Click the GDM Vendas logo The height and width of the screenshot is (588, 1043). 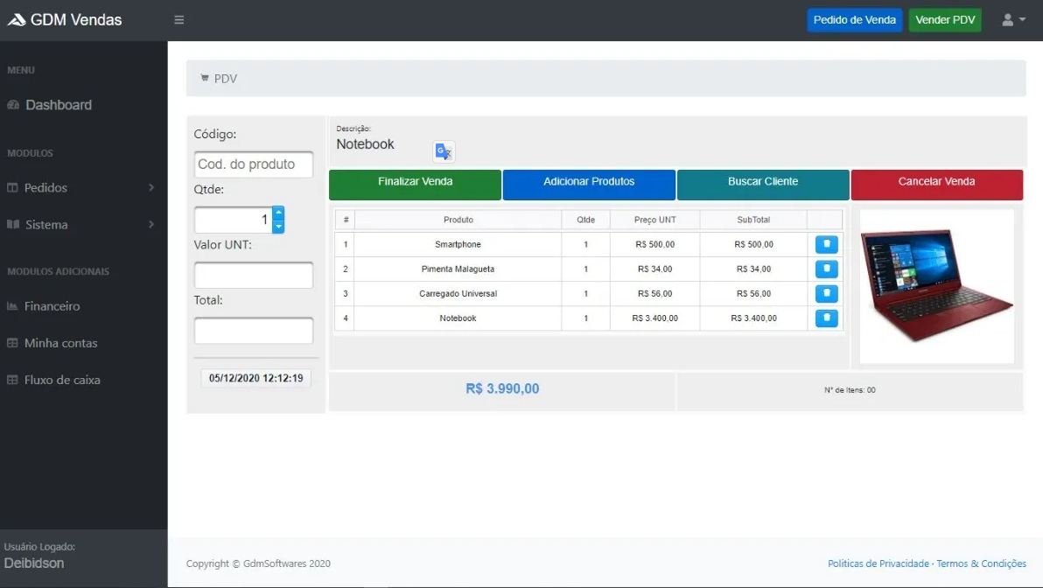point(65,20)
